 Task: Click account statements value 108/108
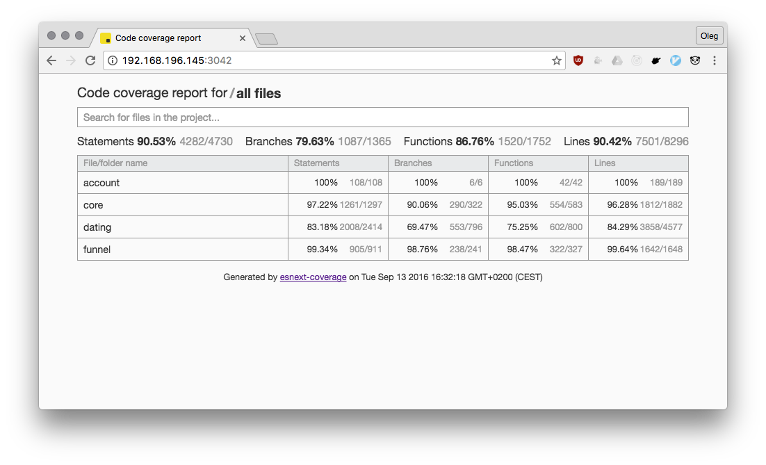tap(366, 183)
